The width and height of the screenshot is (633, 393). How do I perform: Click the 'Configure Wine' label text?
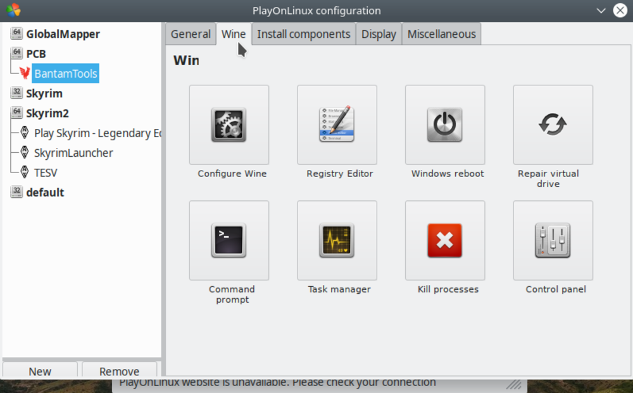[x=232, y=173]
